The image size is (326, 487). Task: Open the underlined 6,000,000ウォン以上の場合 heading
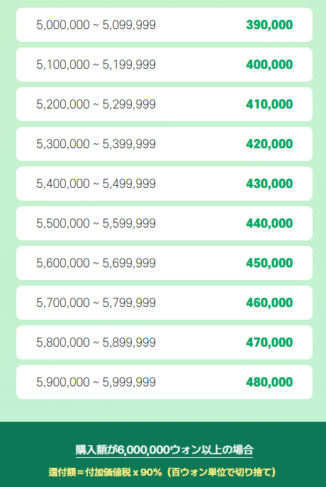164,450
